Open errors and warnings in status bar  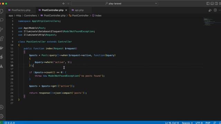[x=10, y=123]
